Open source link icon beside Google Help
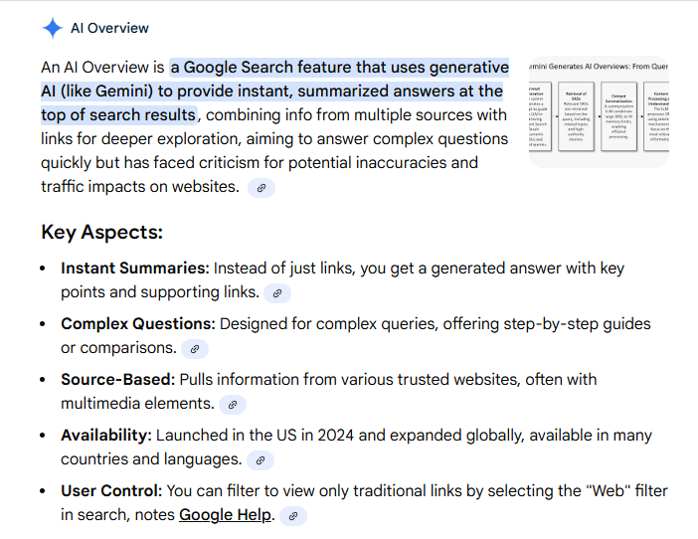This screenshot has width=698, height=539. coord(292,516)
